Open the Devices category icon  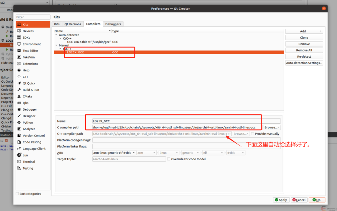coord(19,31)
